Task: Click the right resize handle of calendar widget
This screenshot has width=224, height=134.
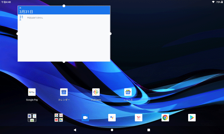Action: point(110,34)
